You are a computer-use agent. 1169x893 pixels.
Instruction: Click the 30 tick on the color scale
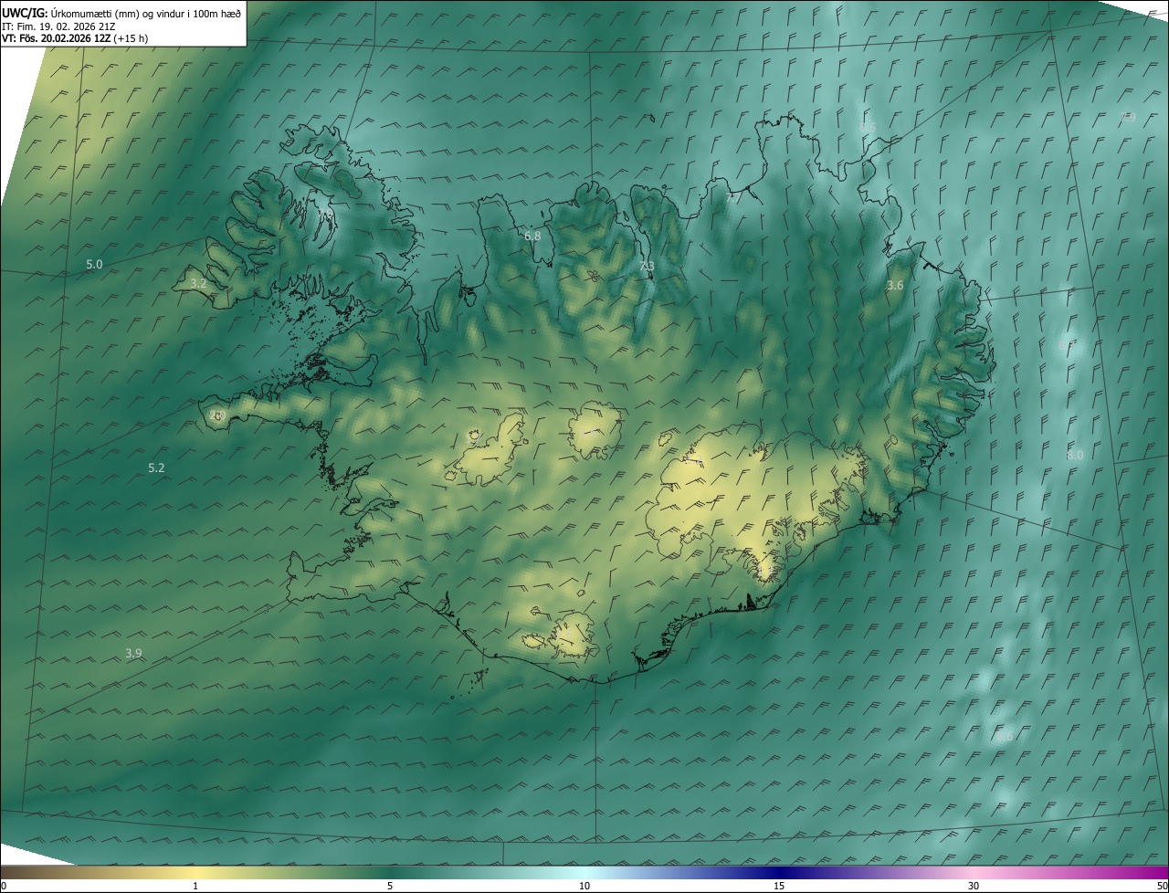974,887
